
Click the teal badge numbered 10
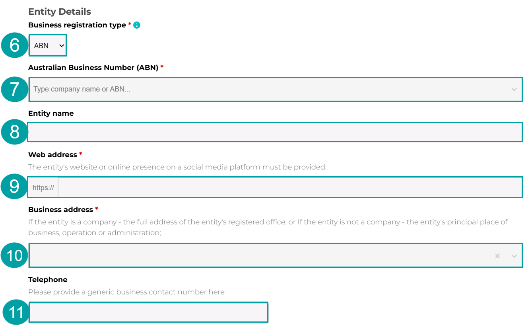(x=14, y=256)
